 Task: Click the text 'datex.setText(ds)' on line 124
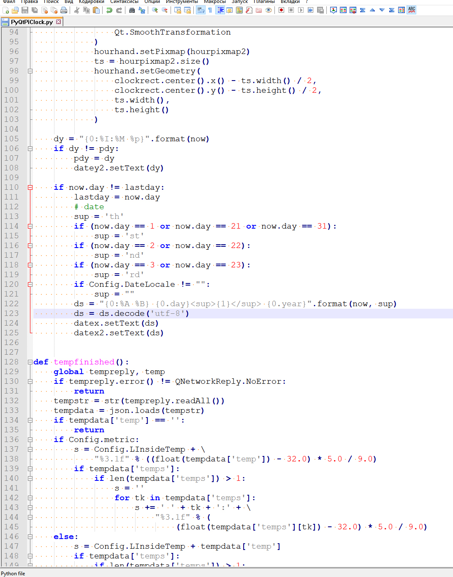(116, 323)
